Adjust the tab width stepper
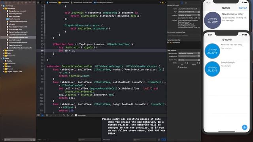The width and height of the screenshot is (253, 142). pyautogui.click(x=187, y=63)
